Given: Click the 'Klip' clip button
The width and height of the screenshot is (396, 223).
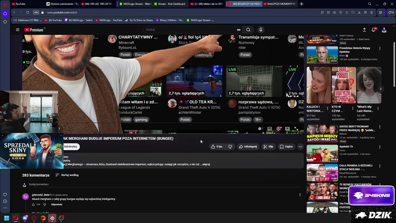Looking at the screenshot, I should pos(268,146).
